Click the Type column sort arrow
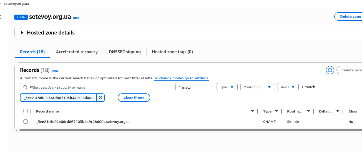This screenshot has height=151, width=362. 276,111
